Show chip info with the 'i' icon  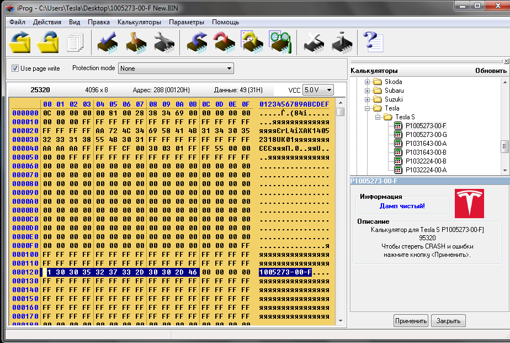point(342,43)
